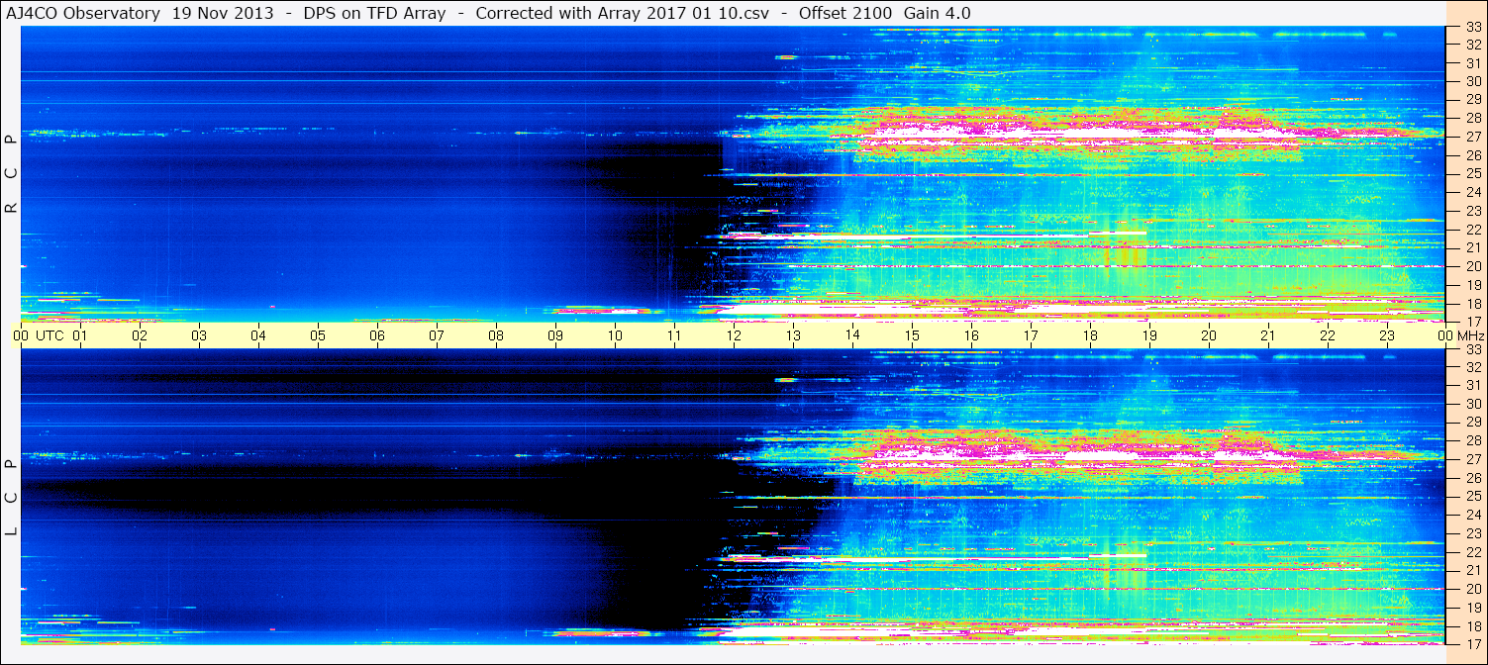
Task: Click the 09 hour mark on the UTC axis
Action: (555, 335)
